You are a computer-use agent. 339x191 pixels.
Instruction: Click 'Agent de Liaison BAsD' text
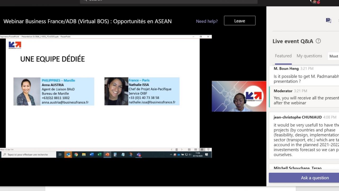point(58,89)
